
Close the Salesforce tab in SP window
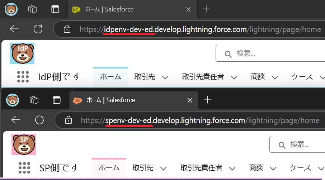tap(190, 100)
